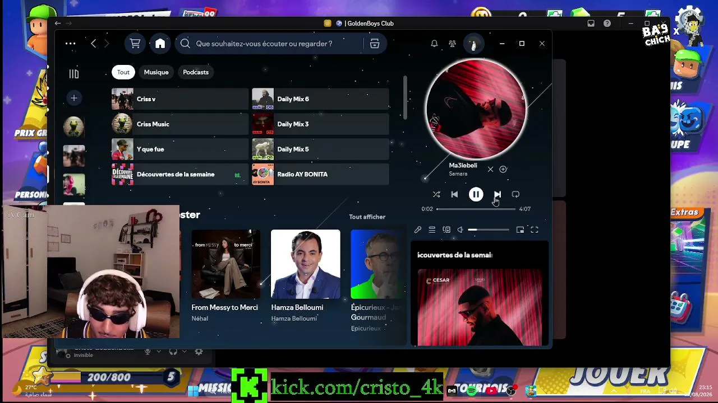This screenshot has height=403, width=718.
Task: Open the 'Criss v' playlist
Action: tap(179, 99)
